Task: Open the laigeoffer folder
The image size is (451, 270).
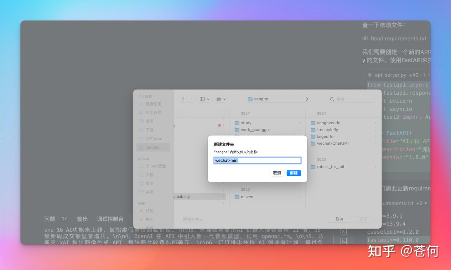Action: [326, 137]
